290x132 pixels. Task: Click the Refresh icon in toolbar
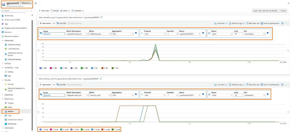(52, 11)
